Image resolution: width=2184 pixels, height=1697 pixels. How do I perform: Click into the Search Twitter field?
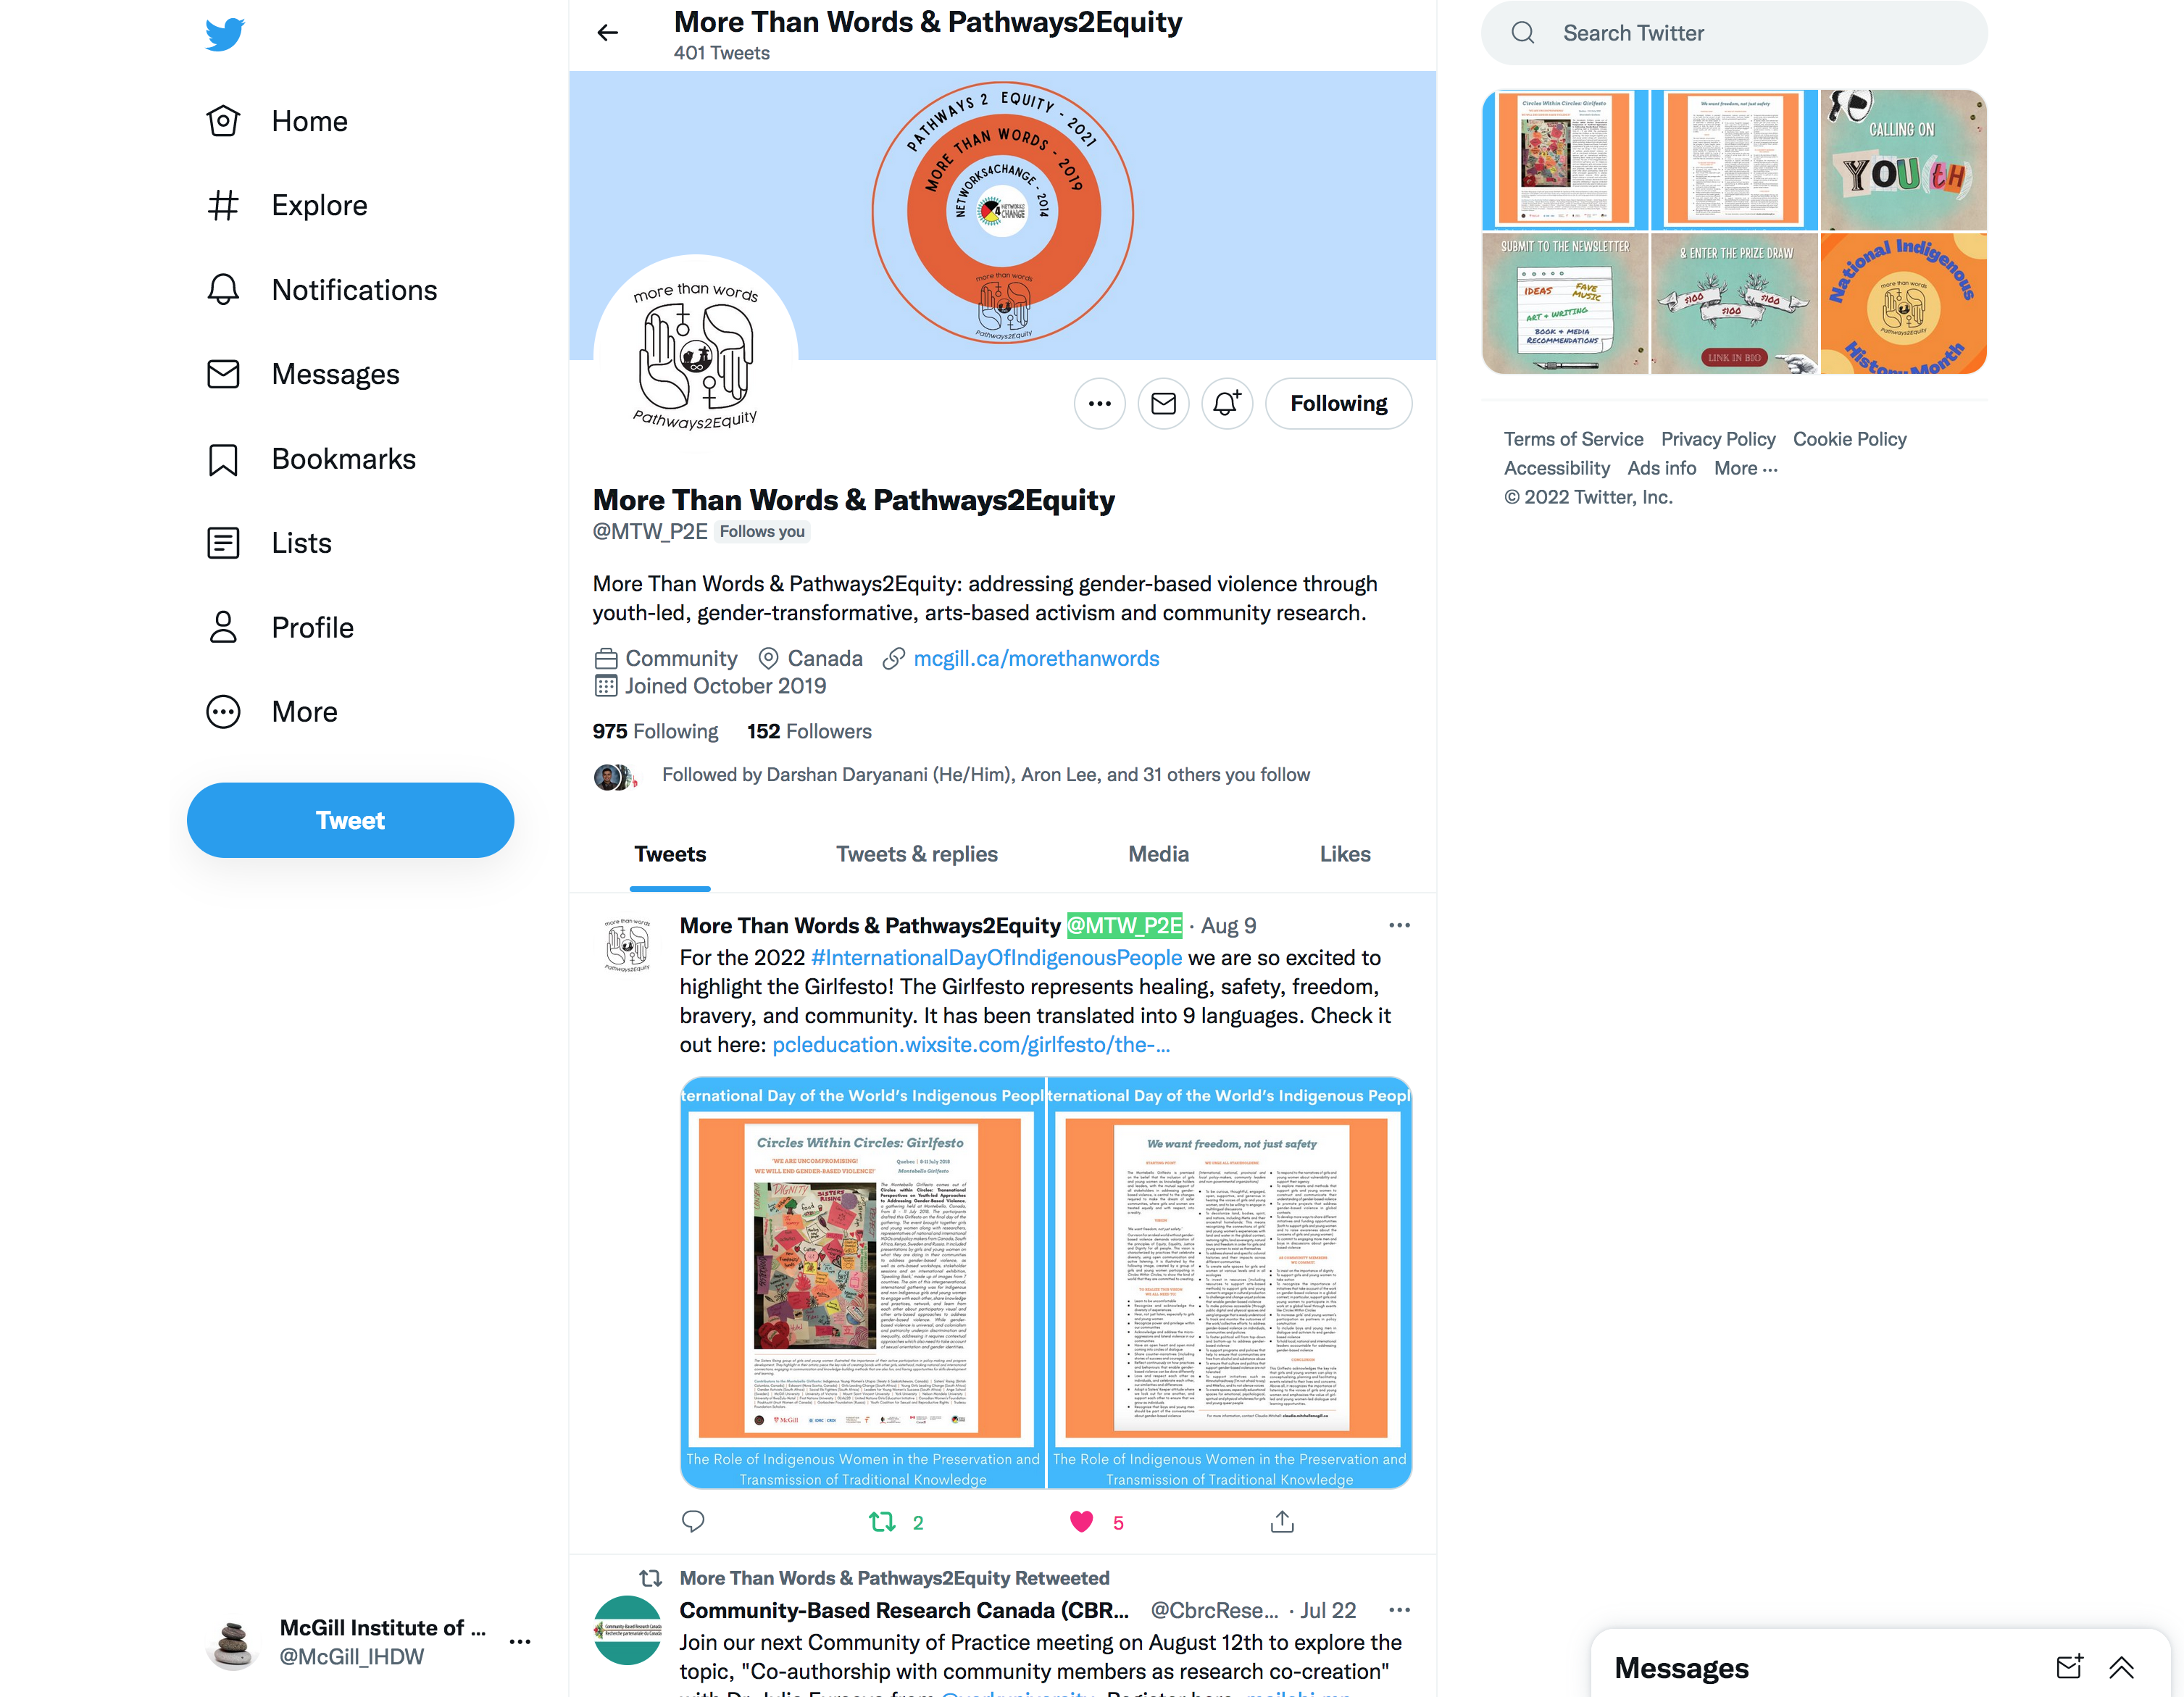[1734, 33]
